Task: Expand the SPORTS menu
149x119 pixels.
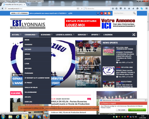Action: point(96,35)
